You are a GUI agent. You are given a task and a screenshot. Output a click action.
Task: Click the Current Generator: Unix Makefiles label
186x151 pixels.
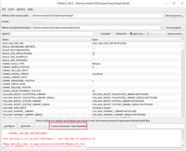coord(69,126)
